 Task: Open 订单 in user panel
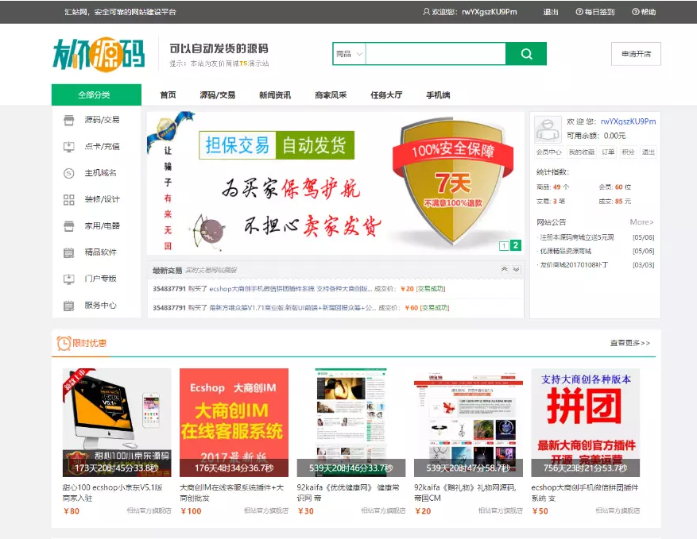click(x=608, y=152)
